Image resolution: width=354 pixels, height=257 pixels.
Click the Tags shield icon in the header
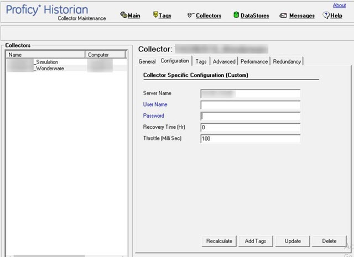click(x=155, y=15)
